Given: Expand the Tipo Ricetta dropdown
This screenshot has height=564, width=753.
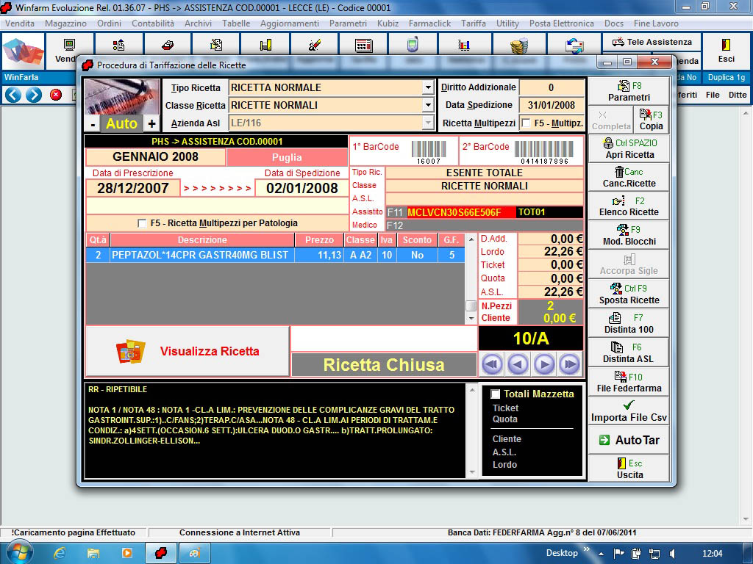Looking at the screenshot, I should click(x=428, y=88).
